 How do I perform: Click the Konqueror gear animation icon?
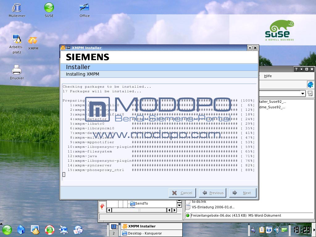click(x=310, y=85)
